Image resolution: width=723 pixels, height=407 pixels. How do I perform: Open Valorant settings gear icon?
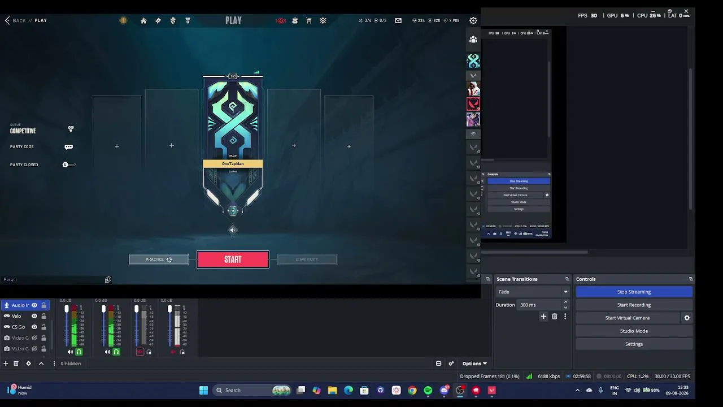473,20
